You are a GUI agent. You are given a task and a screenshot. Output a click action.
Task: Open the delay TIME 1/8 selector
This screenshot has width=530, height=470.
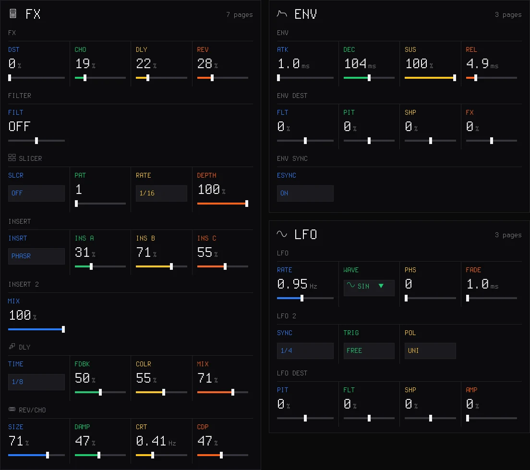(x=36, y=382)
